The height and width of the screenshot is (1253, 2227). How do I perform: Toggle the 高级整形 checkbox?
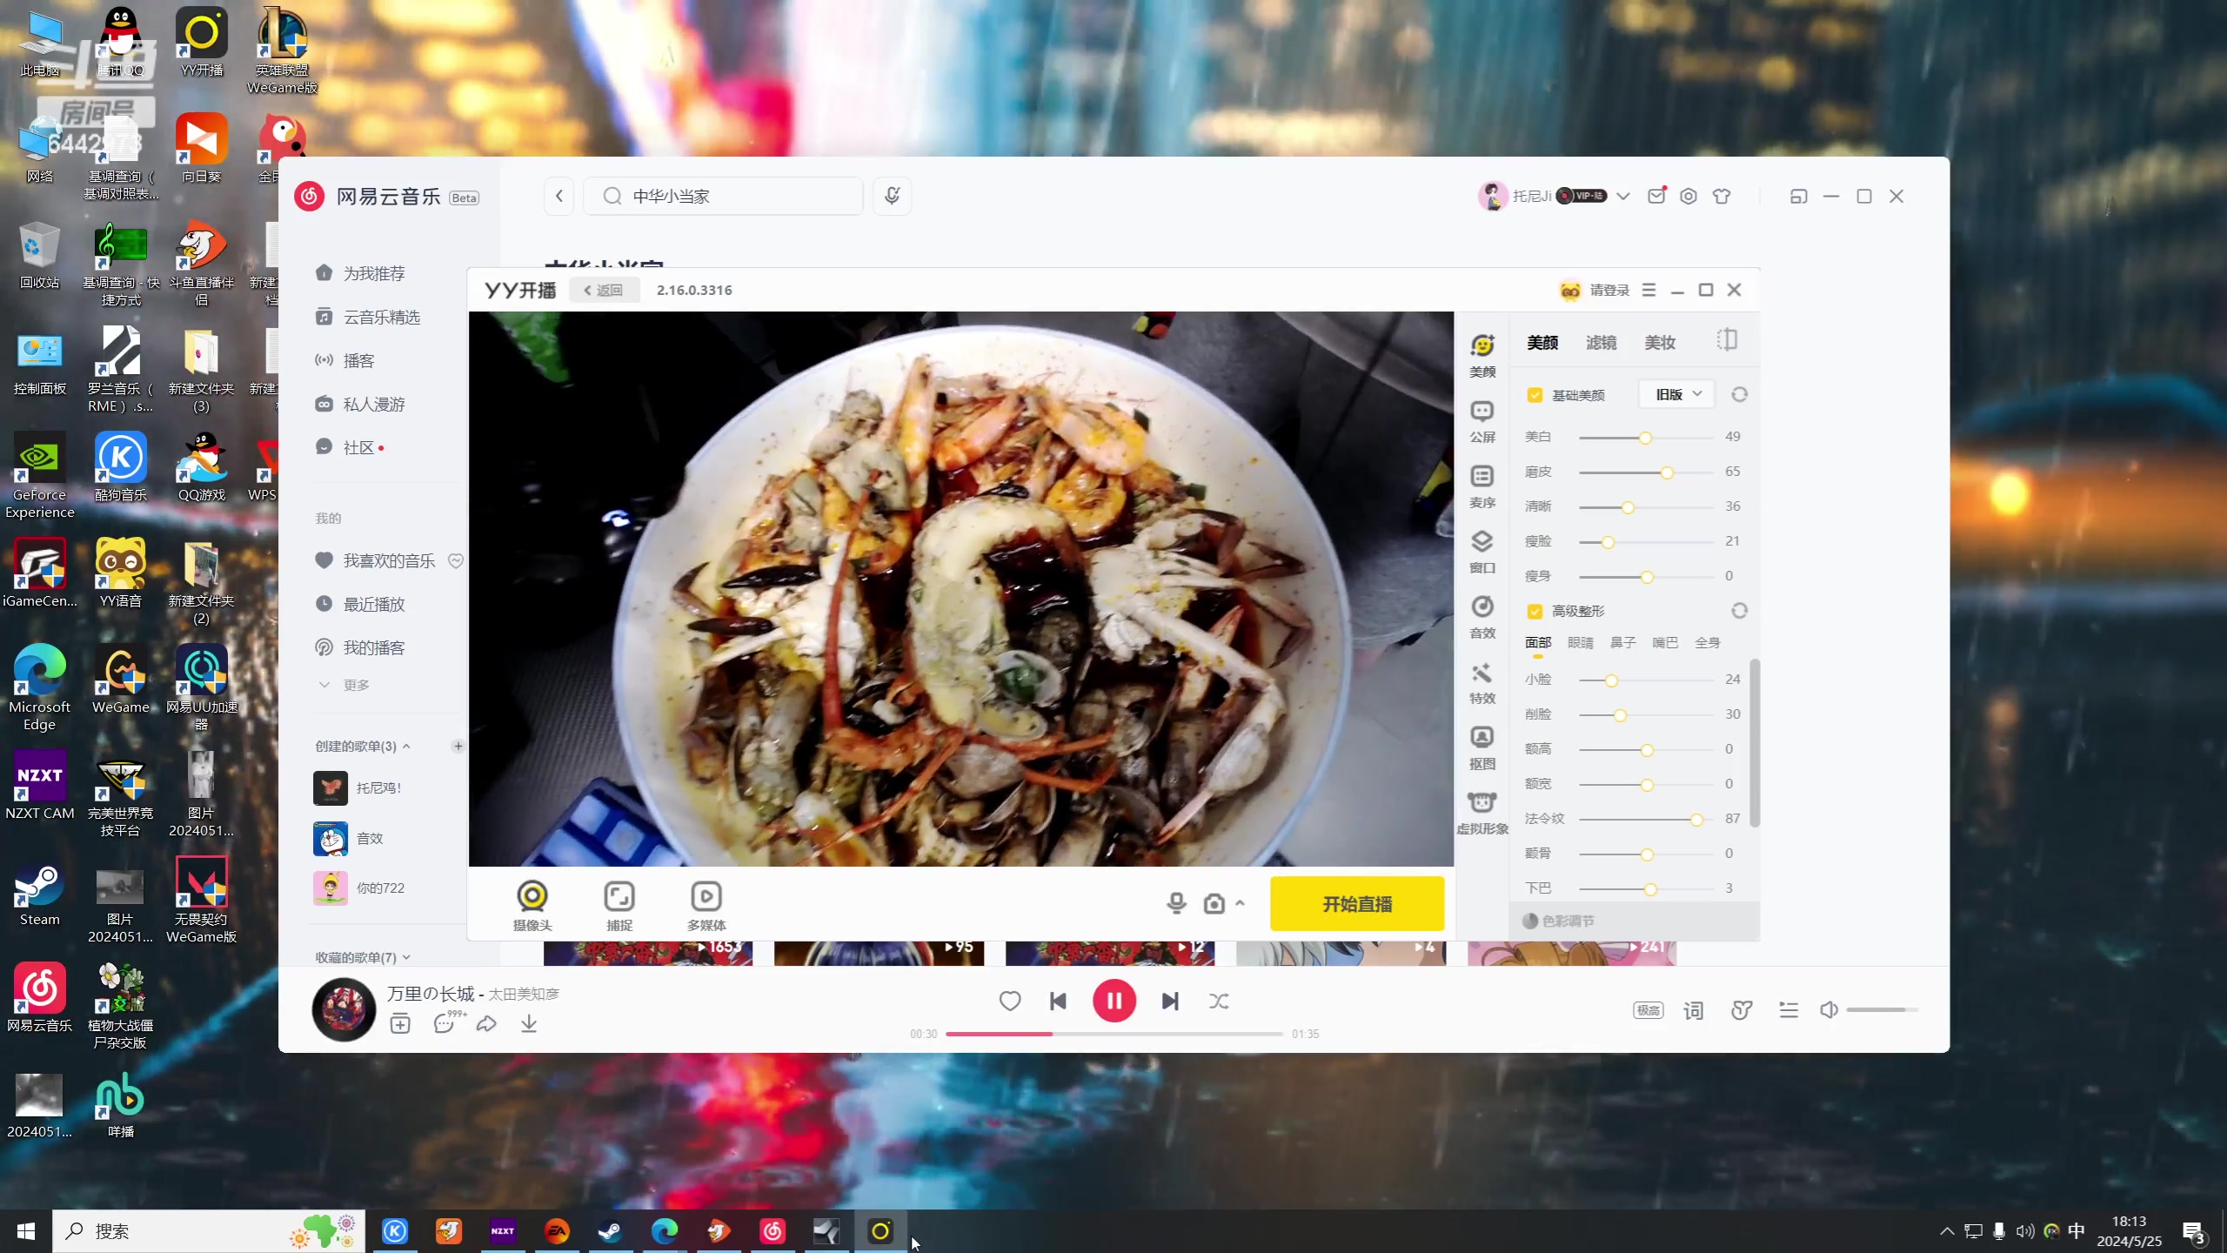point(1535,611)
